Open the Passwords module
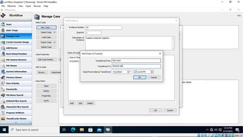 (x=16, y=89)
